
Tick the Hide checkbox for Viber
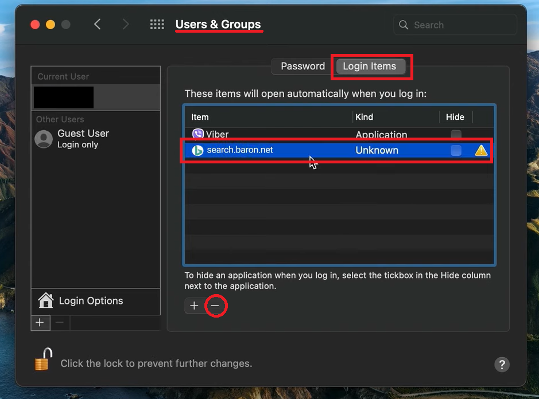(456, 134)
